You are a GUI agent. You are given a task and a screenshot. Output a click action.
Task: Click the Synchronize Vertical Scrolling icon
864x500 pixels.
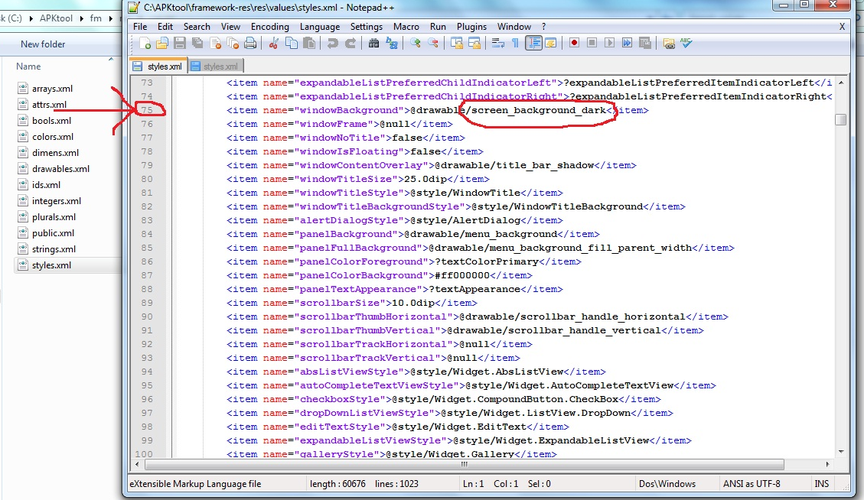click(x=456, y=43)
